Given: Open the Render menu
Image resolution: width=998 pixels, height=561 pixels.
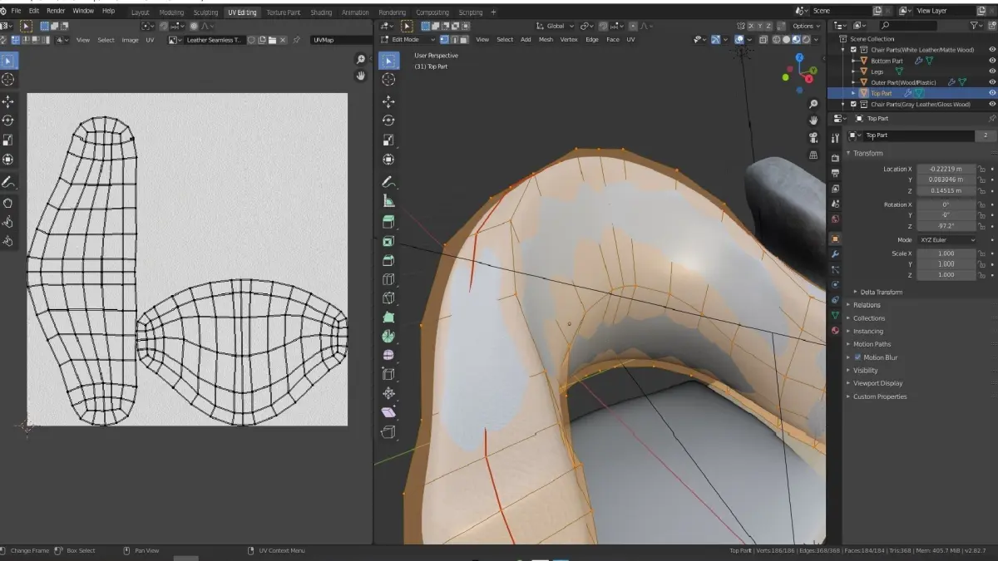Looking at the screenshot, I should coord(56,11).
